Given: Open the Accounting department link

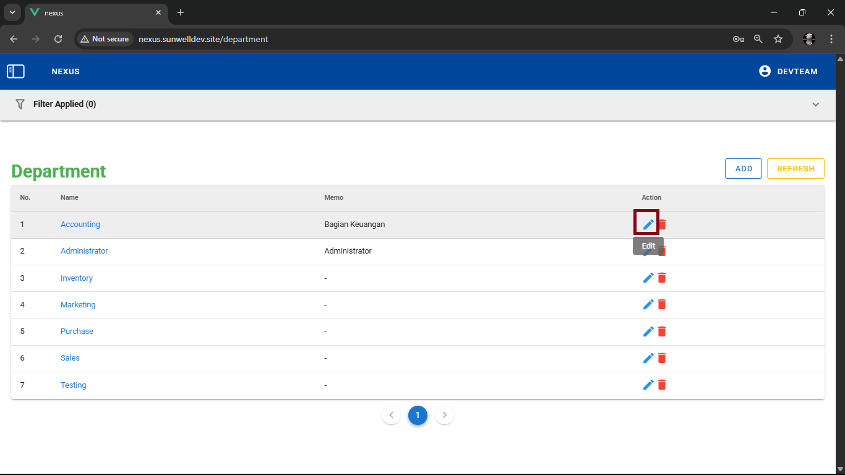Looking at the screenshot, I should coord(80,225).
